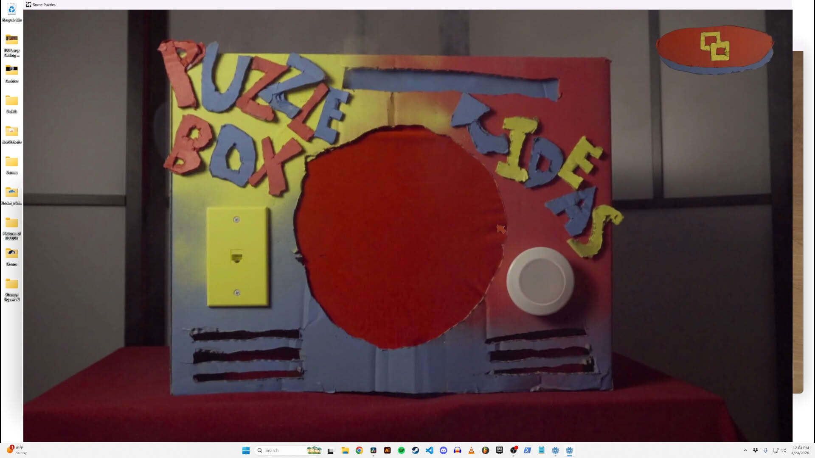
Task: Click the taskbar Search box
Action: [289, 450]
